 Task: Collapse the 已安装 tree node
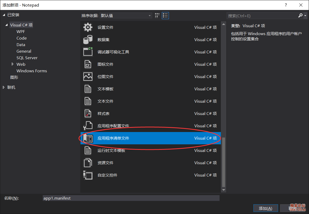point(4,15)
